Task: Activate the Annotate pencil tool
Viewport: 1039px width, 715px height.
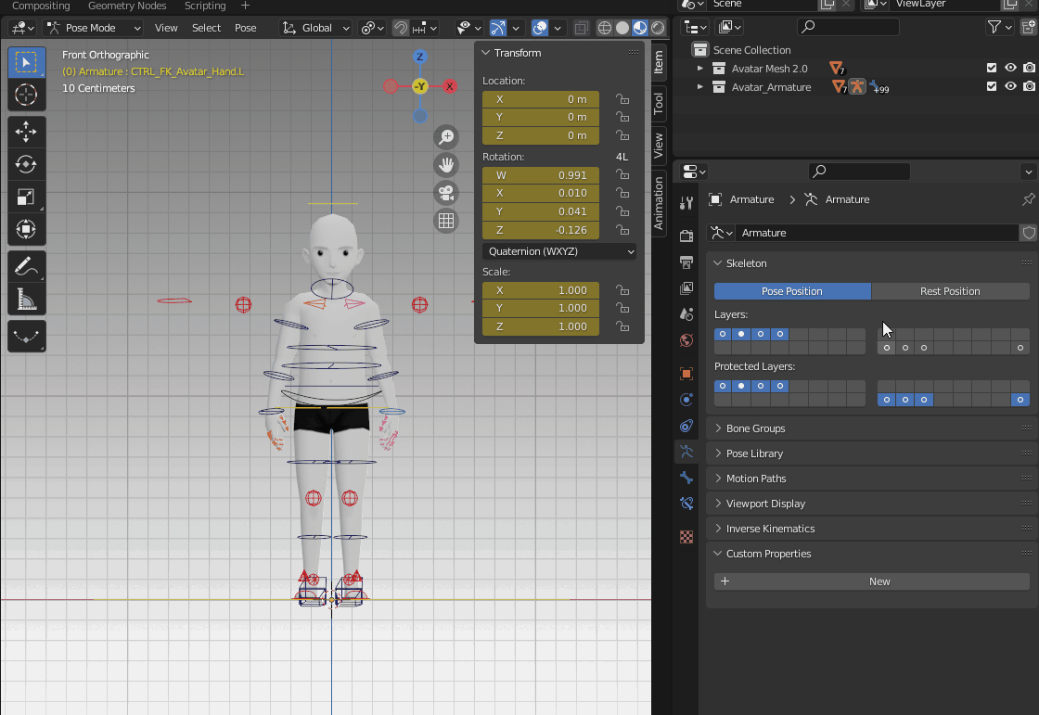Action: point(26,267)
